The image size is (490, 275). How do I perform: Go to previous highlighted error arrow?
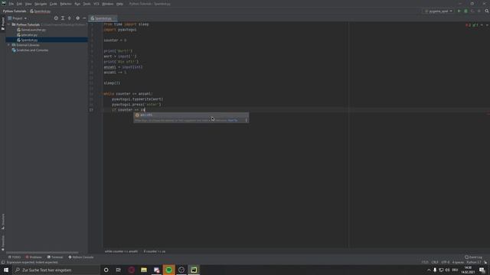click(482, 25)
